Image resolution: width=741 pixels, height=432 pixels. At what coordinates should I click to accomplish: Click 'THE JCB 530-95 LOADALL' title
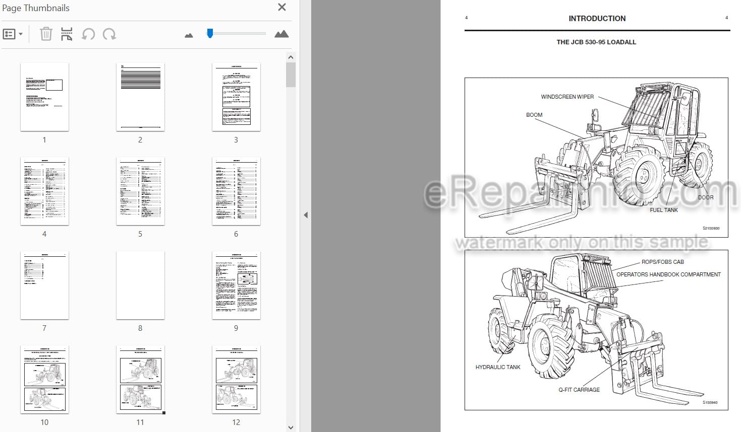tap(596, 42)
